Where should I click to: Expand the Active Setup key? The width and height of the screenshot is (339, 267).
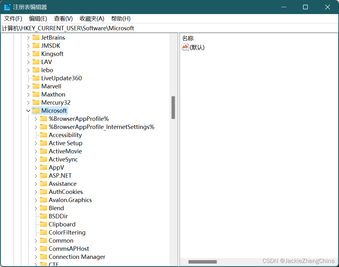pyautogui.click(x=36, y=143)
